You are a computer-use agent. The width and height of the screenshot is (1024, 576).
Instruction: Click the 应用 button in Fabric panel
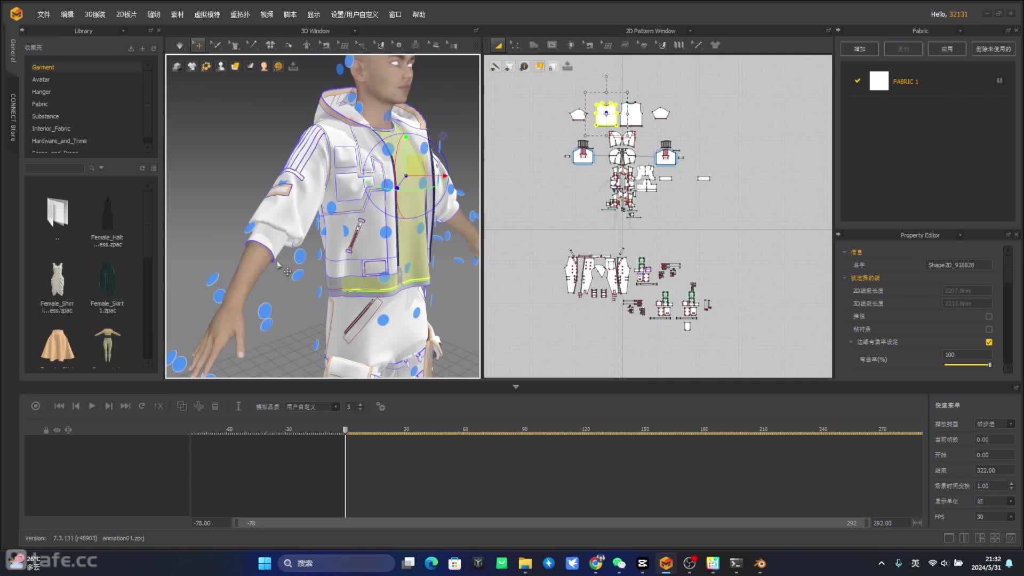pyautogui.click(x=947, y=49)
